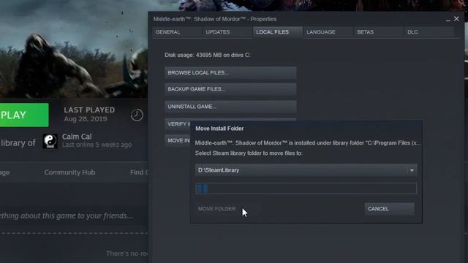Select the Local Files tab

point(278,32)
